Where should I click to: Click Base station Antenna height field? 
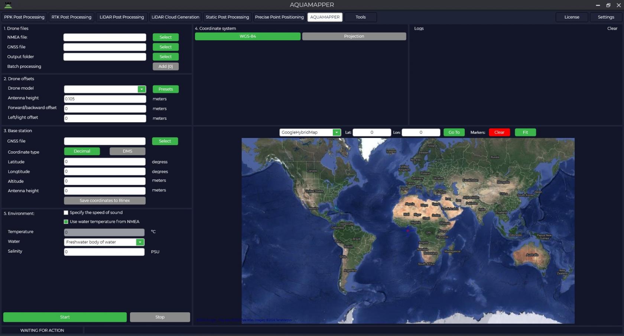105,191
